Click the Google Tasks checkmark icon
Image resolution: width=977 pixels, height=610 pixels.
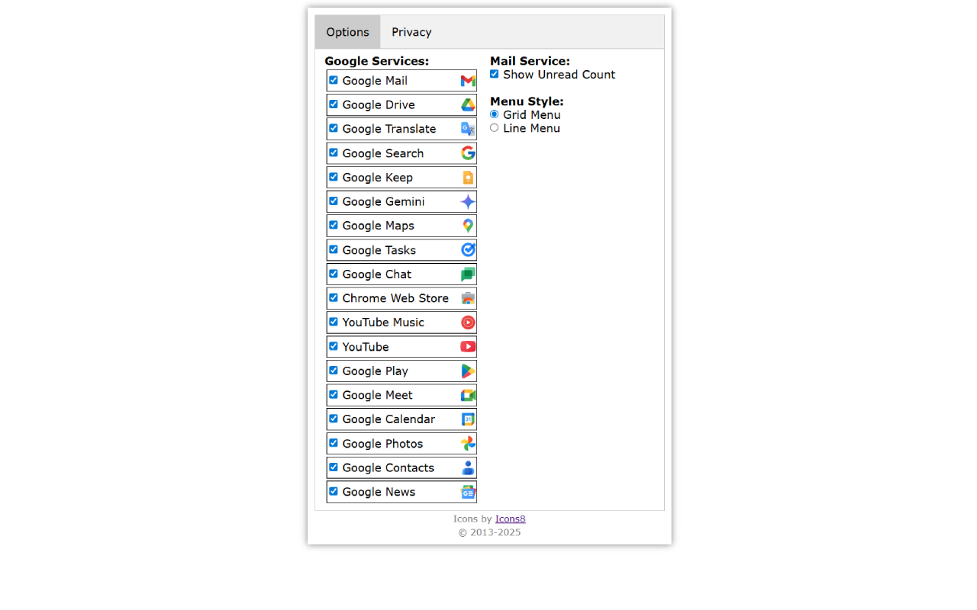(468, 250)
